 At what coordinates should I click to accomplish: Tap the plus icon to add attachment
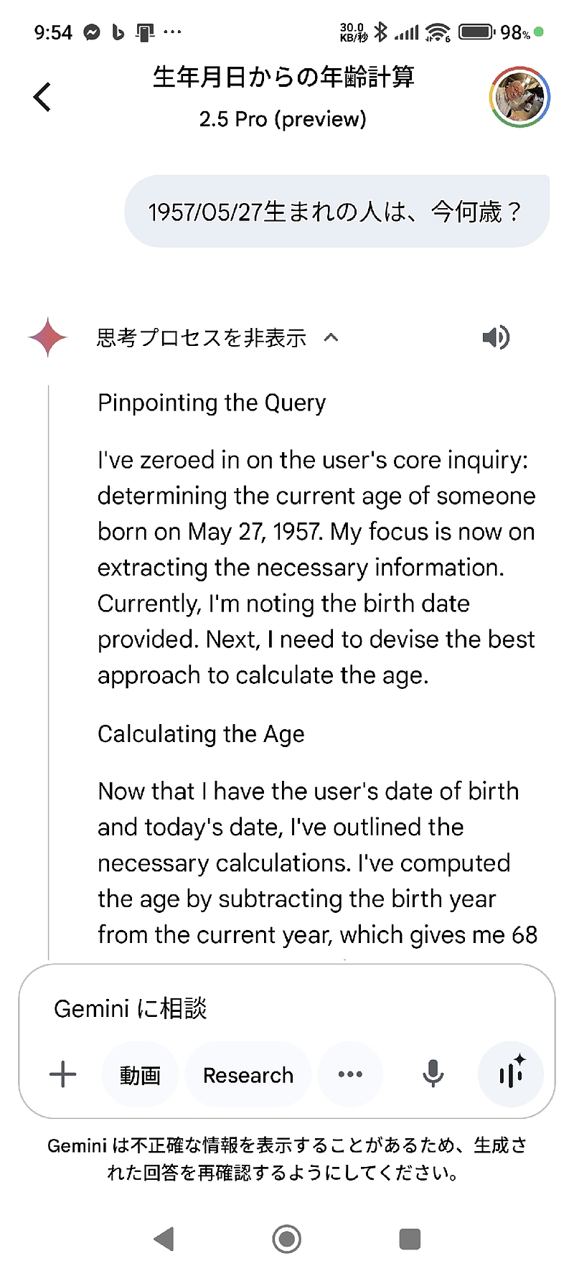tap(63, 1074)
